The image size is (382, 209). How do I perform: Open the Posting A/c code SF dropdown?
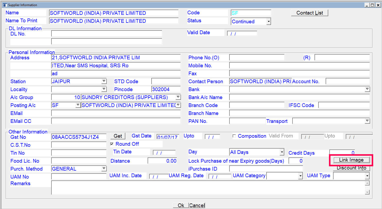point(78,105)
